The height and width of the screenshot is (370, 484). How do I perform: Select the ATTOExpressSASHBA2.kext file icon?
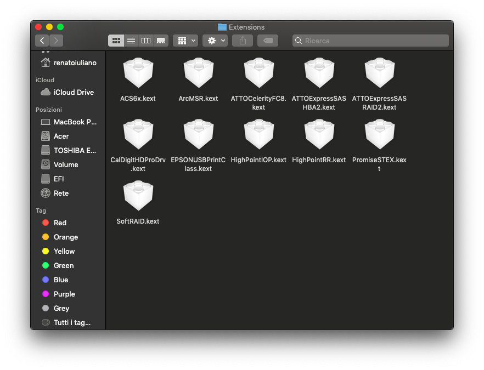coord(319,73)
